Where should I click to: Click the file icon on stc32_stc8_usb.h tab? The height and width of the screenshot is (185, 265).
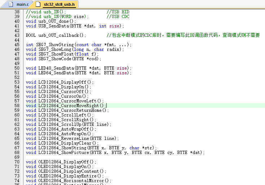coord(38,4)
